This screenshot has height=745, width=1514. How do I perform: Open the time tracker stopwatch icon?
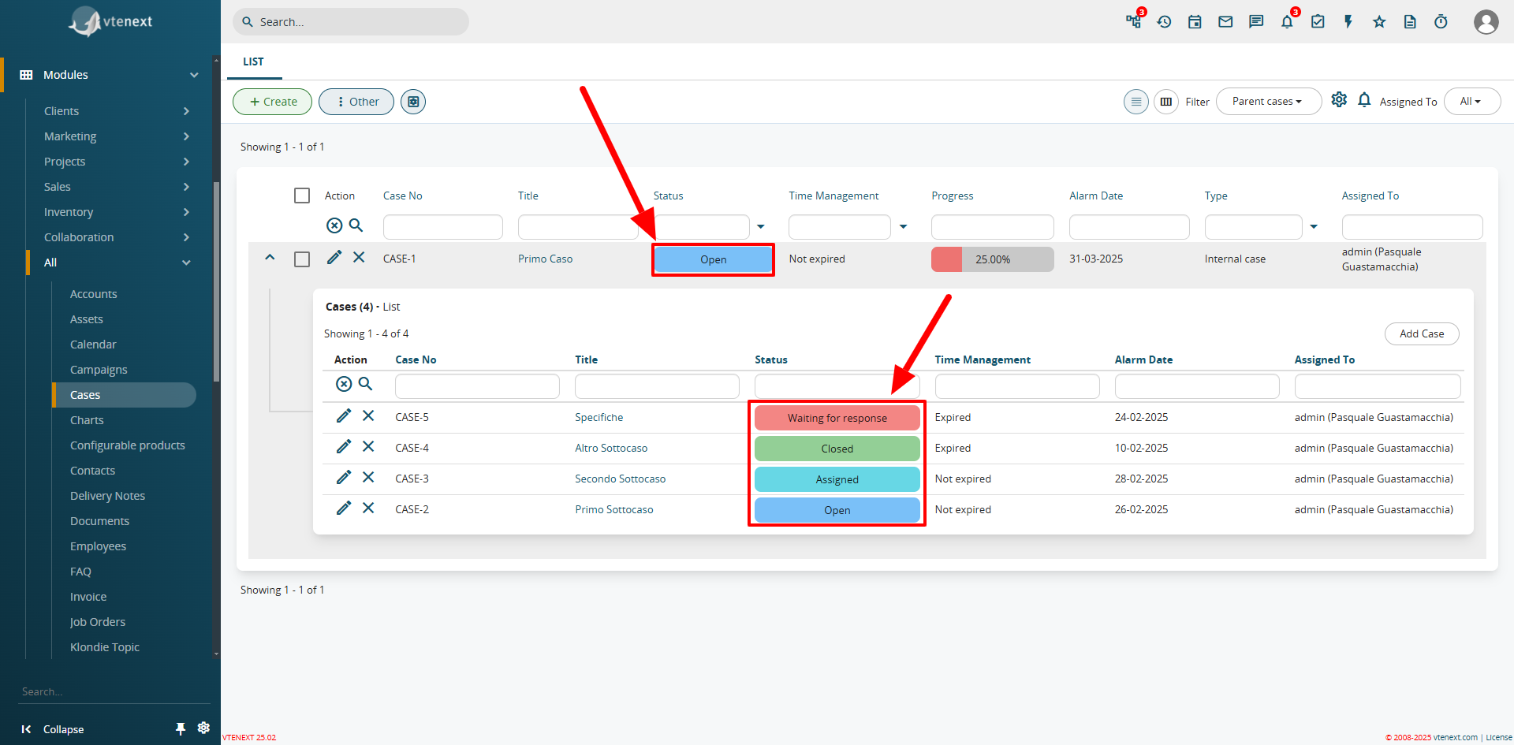coord(1441,21)
